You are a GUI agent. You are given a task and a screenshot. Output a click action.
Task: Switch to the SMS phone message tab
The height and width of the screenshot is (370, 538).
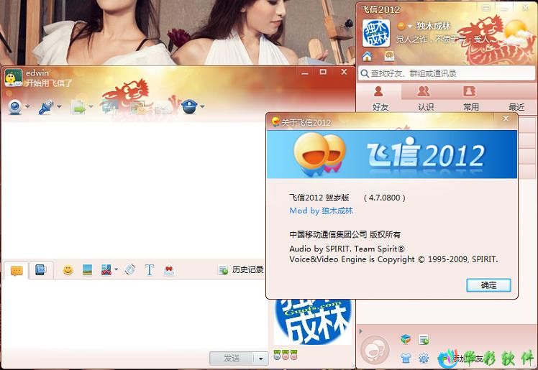point(41,270)
